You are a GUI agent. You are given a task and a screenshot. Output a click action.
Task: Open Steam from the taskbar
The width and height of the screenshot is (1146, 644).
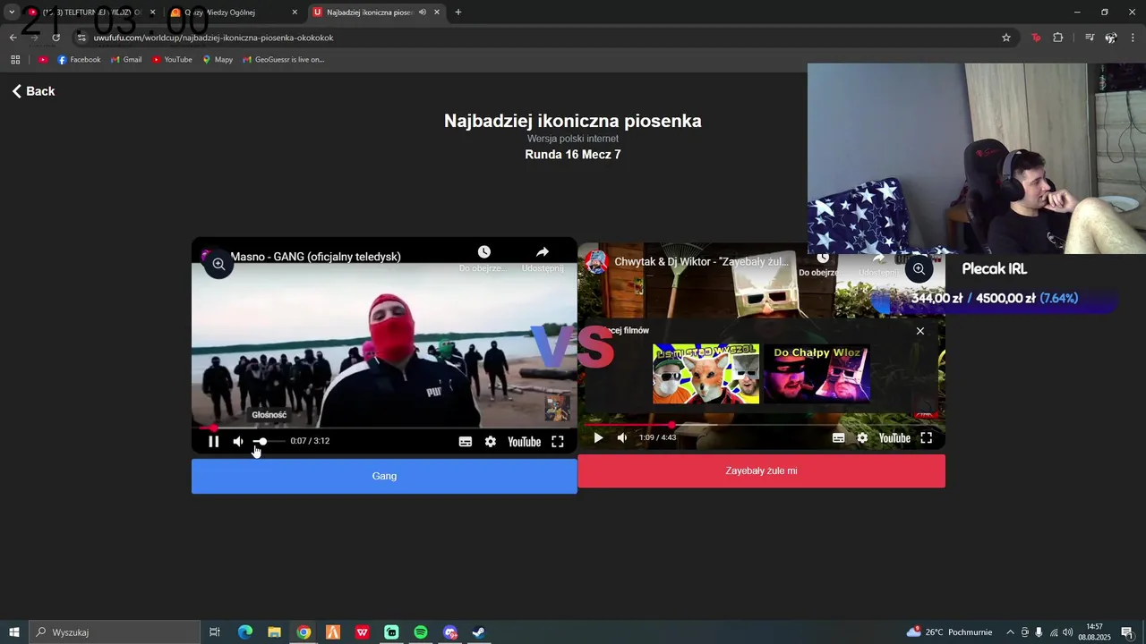(479, 632)
